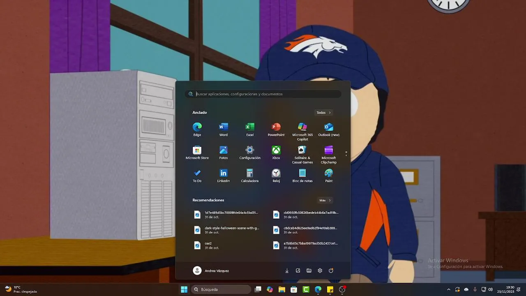Open Solitaire & Casual Games
Screen dimensions: 526x296
point(302,155)
